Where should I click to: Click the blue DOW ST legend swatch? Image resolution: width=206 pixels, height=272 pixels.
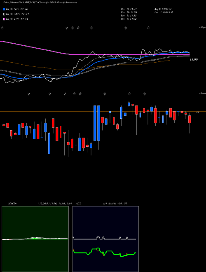5,9
